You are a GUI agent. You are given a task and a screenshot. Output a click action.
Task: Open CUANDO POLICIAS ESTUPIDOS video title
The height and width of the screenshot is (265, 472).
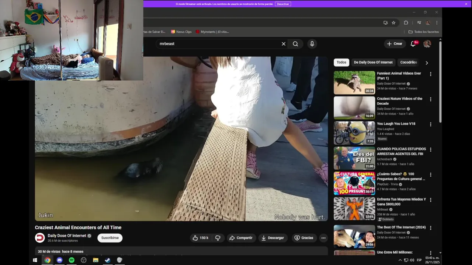pos(401,151)
